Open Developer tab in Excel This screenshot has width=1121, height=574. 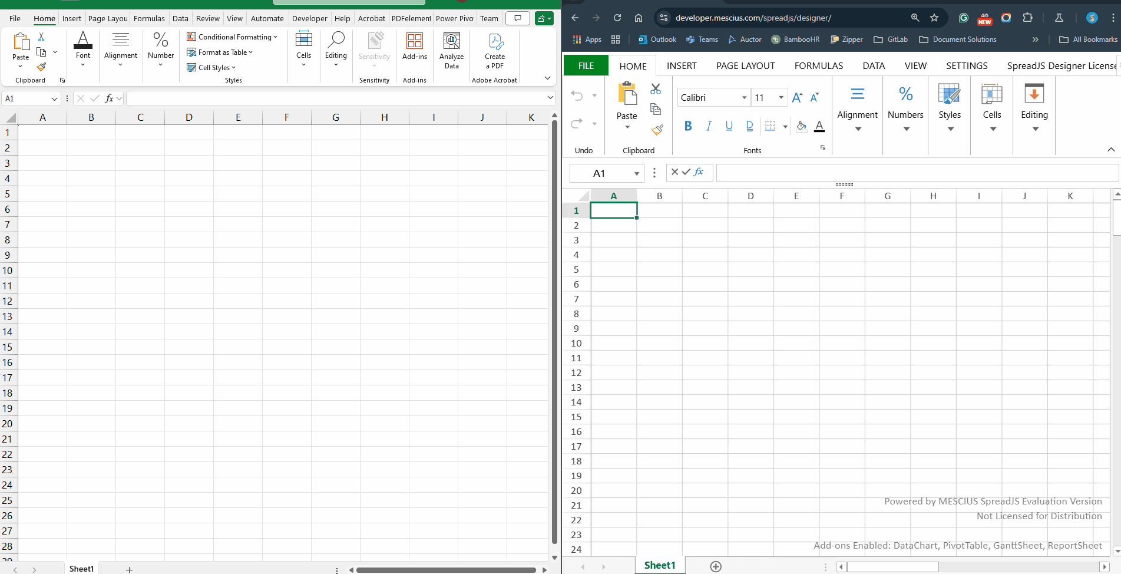pyautogui.click(x=309, y=18)
